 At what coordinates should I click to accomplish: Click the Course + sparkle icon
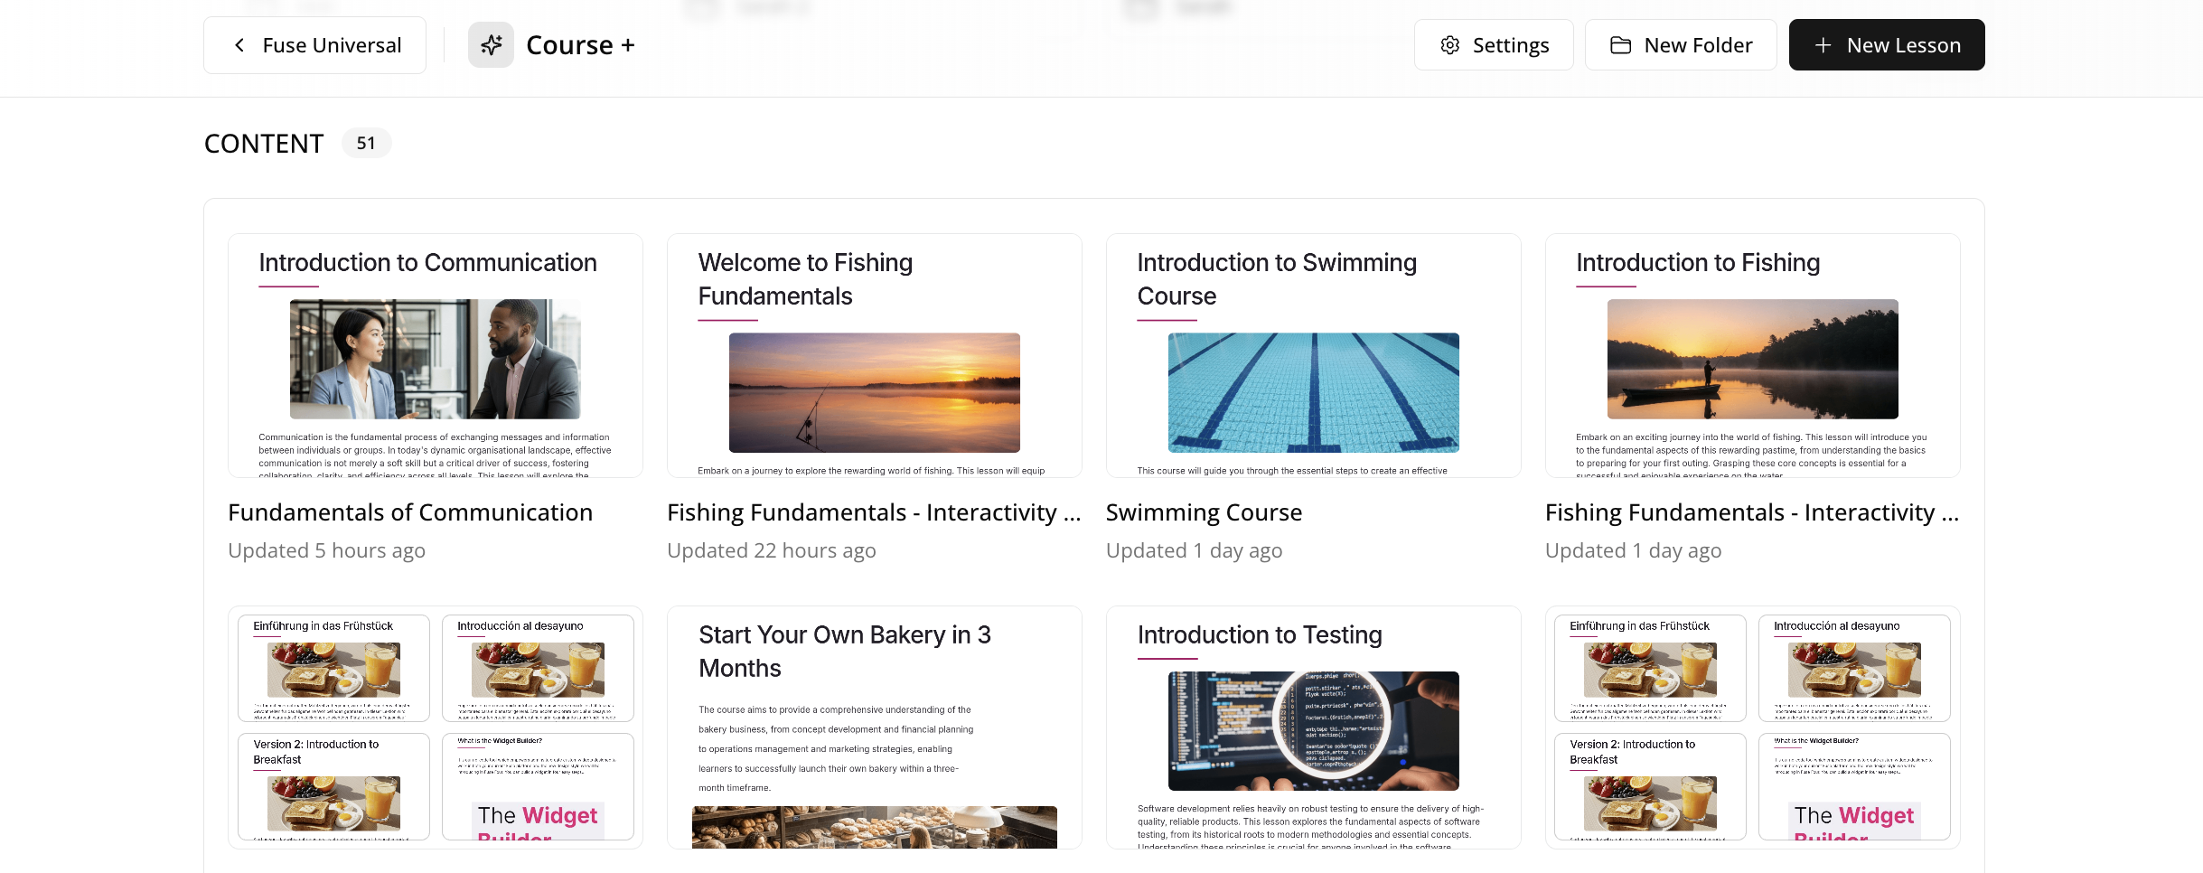point(491,45)
